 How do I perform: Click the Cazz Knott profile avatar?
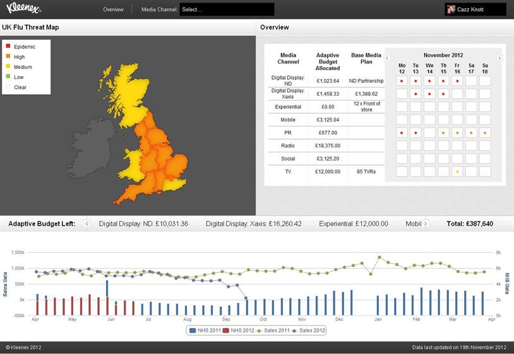coord(451,9)
